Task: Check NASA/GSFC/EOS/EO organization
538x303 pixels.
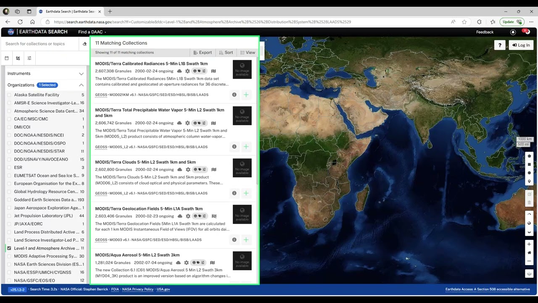Action: point(9,280)
